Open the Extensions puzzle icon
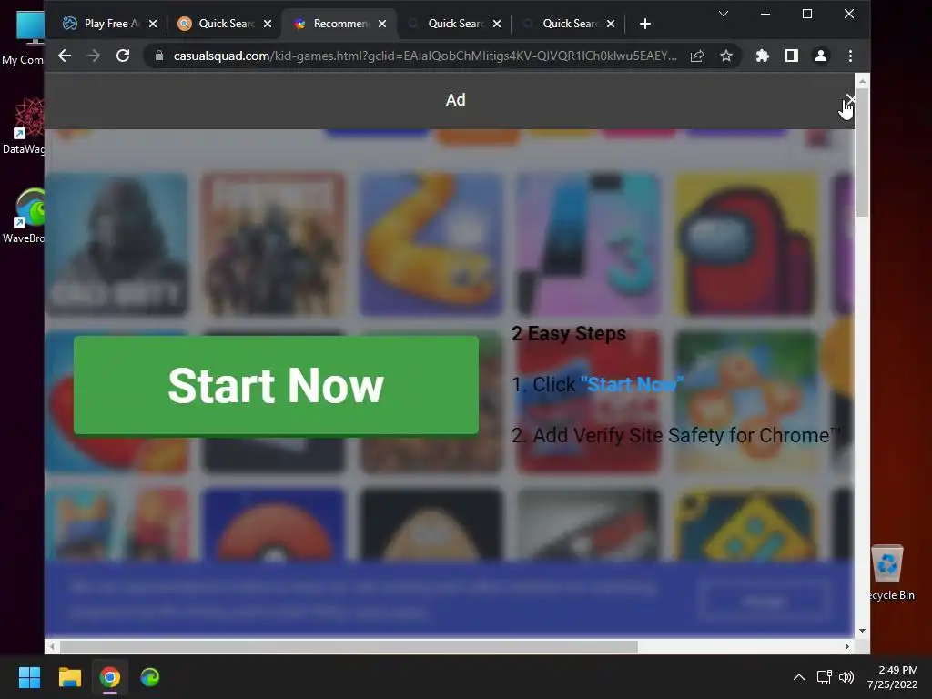 pyautogui.click(x=762, y=56)
